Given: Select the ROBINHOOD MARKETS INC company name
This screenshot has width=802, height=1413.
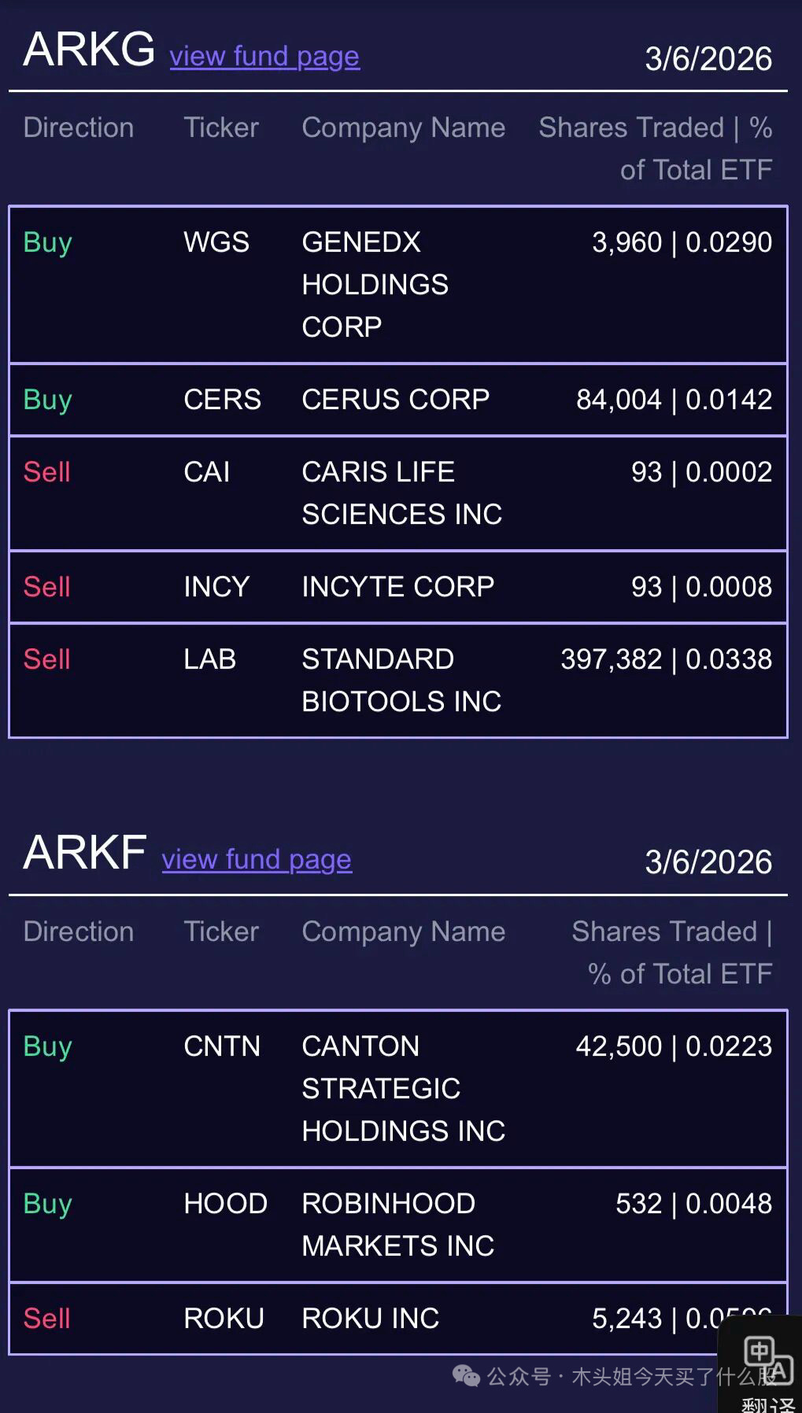Looking at the screenshot, I should [398, 1224].
